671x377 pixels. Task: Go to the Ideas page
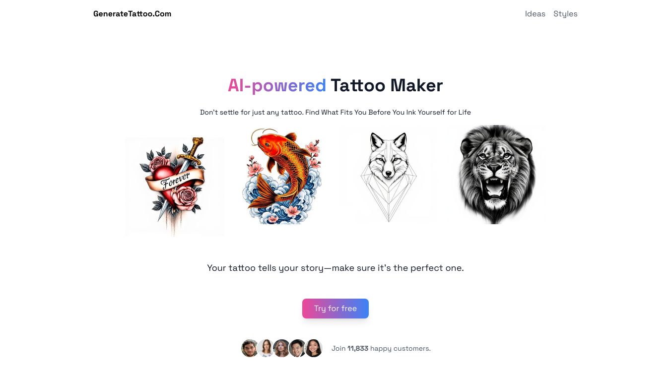click(535, 14)
